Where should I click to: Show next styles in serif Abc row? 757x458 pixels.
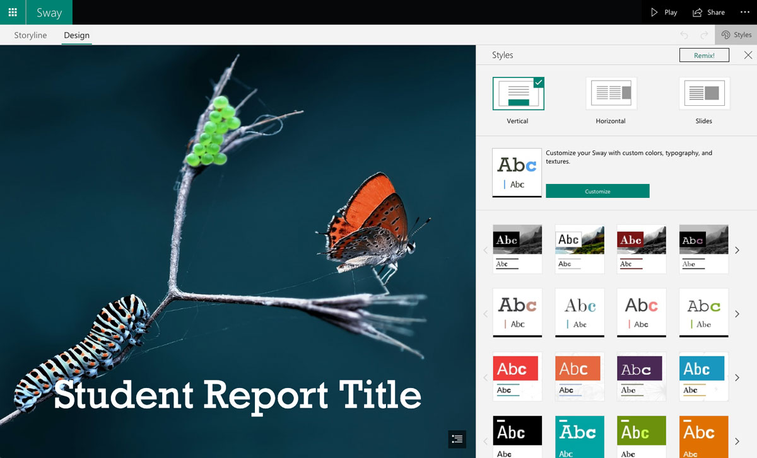click(x=737, y=314)
